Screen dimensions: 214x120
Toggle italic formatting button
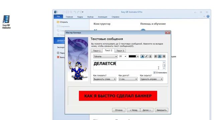pos(146,56)
